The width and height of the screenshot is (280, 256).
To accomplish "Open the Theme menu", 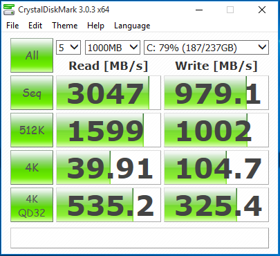I will 65,26.
